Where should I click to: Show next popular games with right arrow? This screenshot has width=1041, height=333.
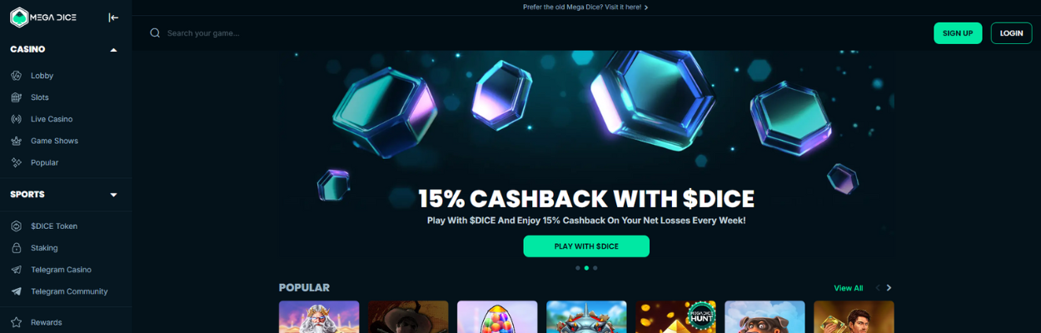tap(889, 288)
